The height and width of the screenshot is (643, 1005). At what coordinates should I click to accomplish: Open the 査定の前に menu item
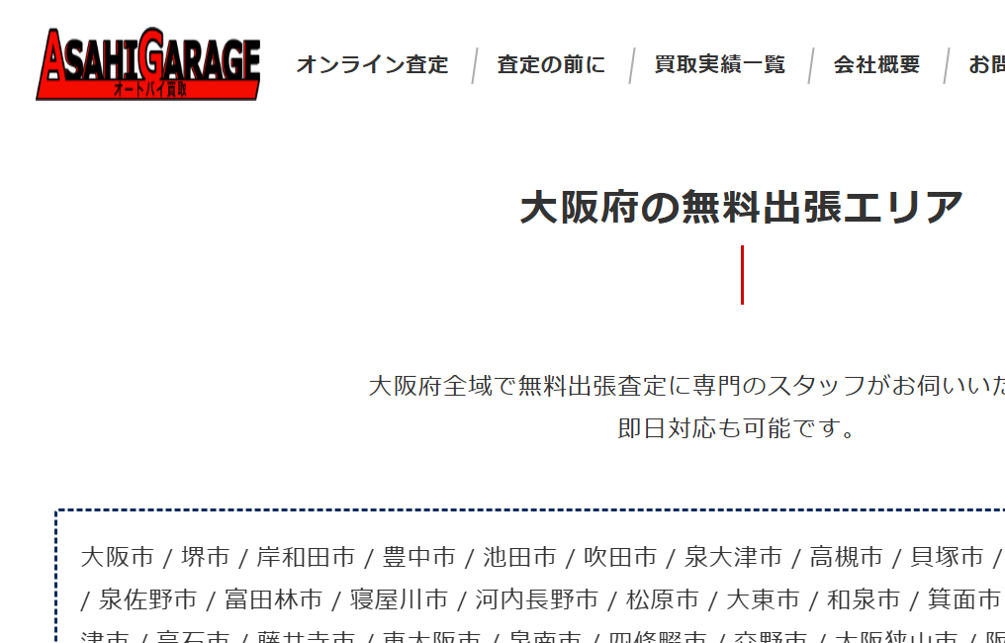pos(551,64)
